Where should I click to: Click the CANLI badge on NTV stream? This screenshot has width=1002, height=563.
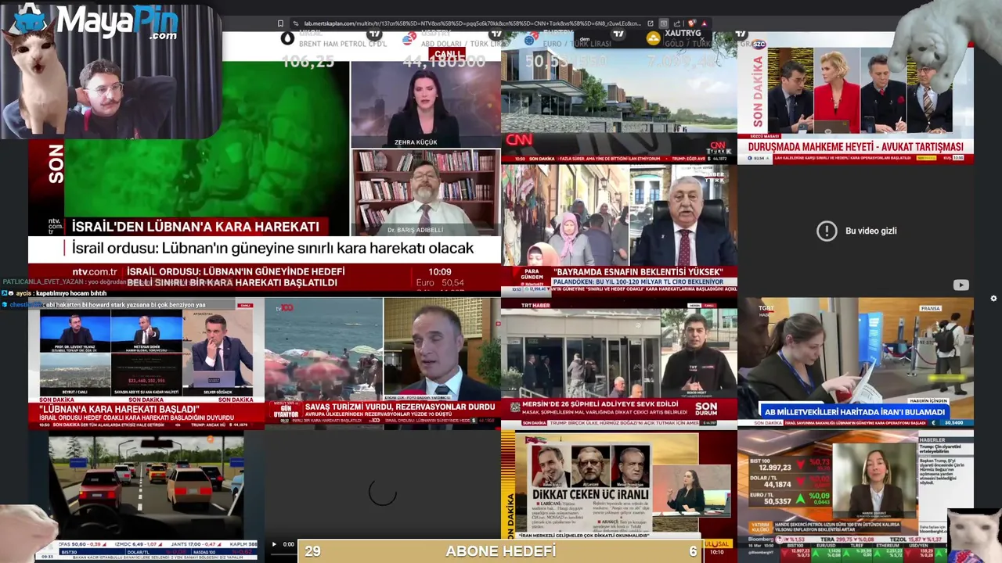point(447,54)
